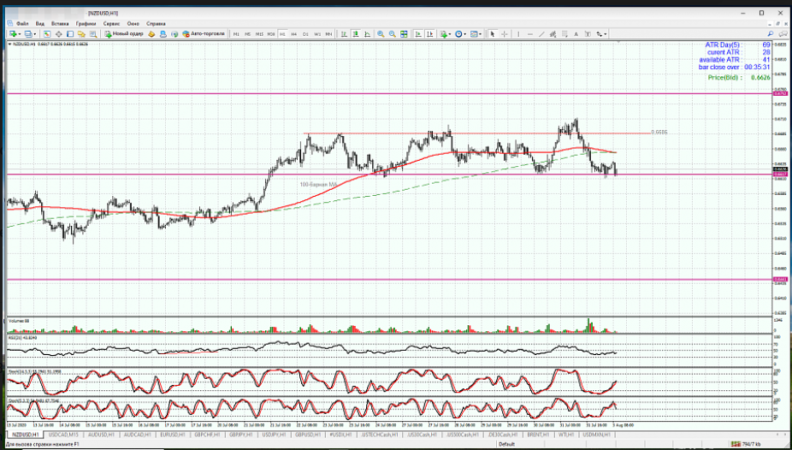Open the Файл menu
The height and width of the screenshot is (450, 792).
pos(22,23)
